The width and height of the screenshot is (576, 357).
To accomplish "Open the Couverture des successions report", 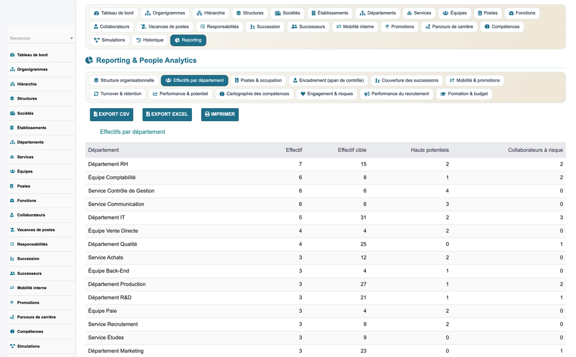I will point(407,80).
